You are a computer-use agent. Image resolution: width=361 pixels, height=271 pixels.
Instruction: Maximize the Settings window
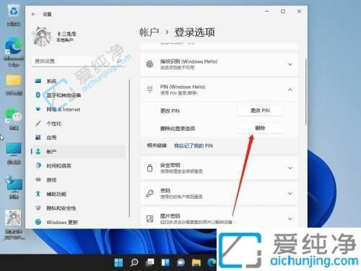(x=283, y=12)
